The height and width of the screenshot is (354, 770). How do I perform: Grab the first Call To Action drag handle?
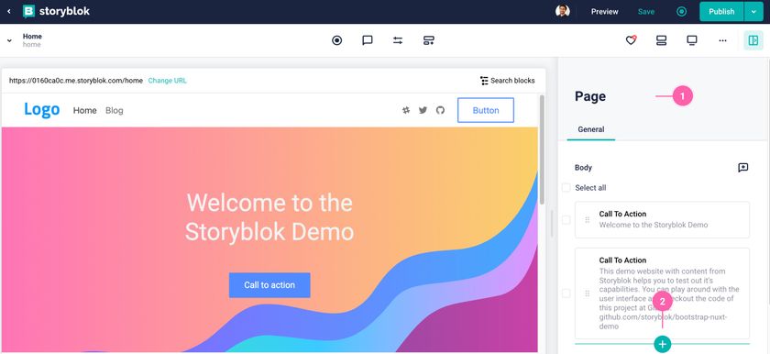click(588, 219)
